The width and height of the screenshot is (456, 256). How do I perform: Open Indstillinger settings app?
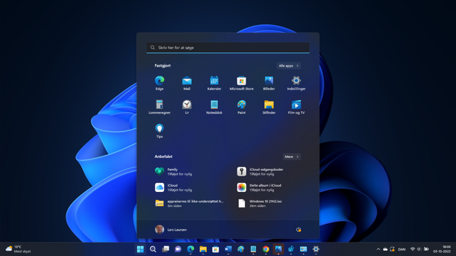coord(296,83)
